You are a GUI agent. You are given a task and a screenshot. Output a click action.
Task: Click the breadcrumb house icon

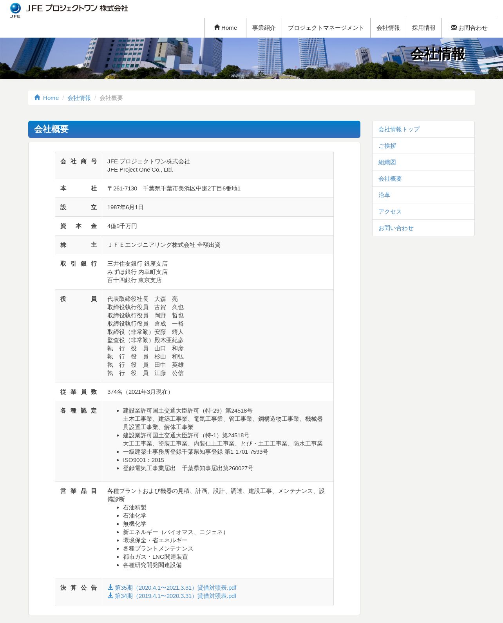coord(37,98)
